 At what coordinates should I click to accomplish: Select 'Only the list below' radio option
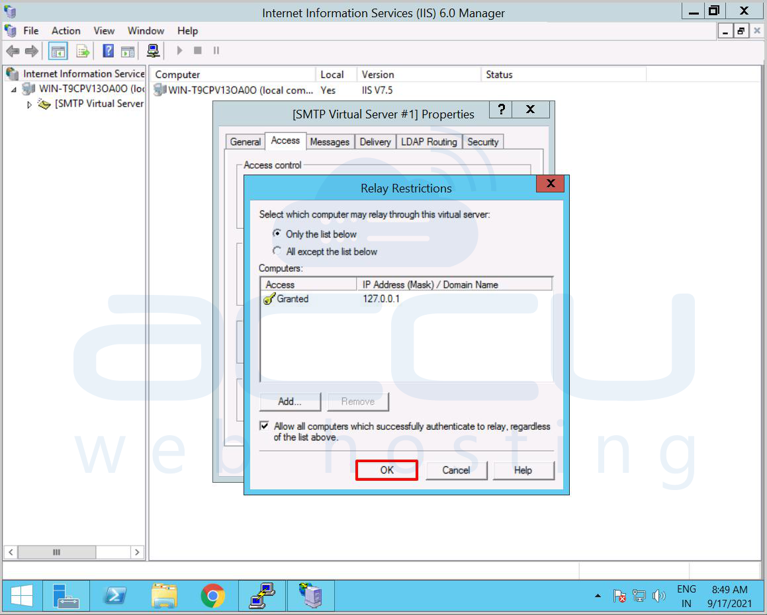(277, 233)
